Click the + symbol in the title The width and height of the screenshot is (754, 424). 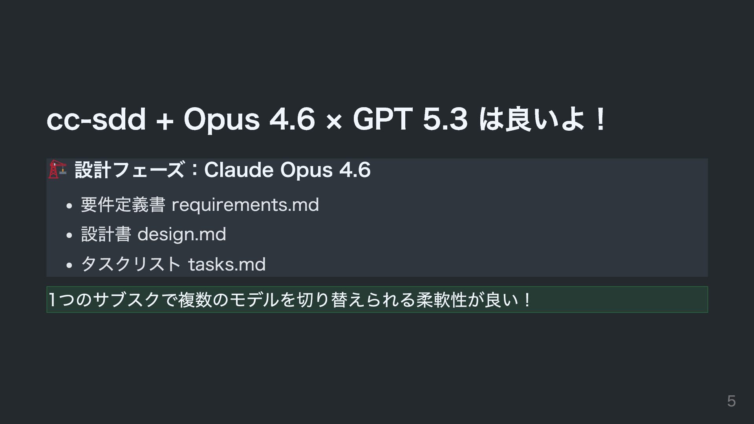[x=165, y=121]
